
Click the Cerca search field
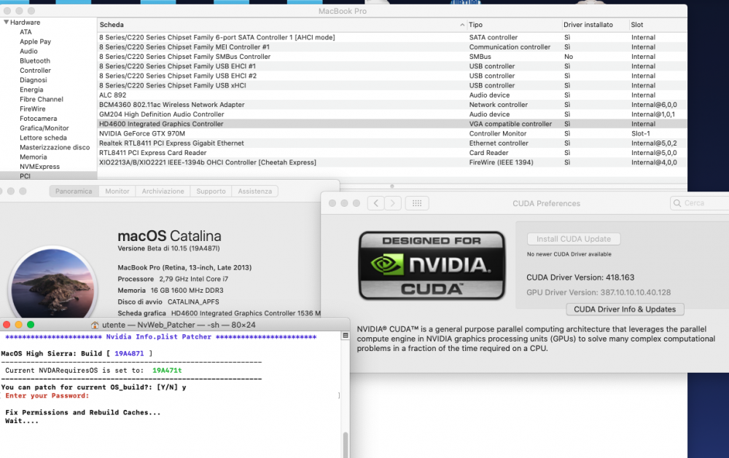click(x=700, y=203)
